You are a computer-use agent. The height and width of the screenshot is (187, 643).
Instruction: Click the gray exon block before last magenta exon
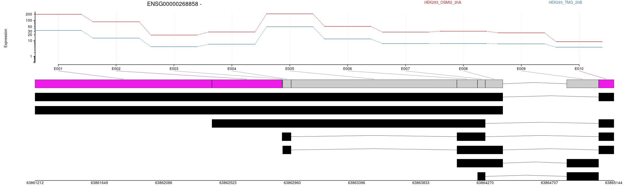583,84
